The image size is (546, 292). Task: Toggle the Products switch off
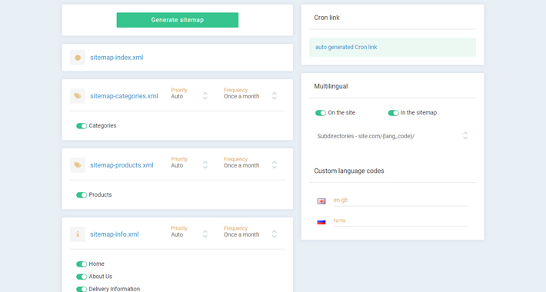click(82, 195)
